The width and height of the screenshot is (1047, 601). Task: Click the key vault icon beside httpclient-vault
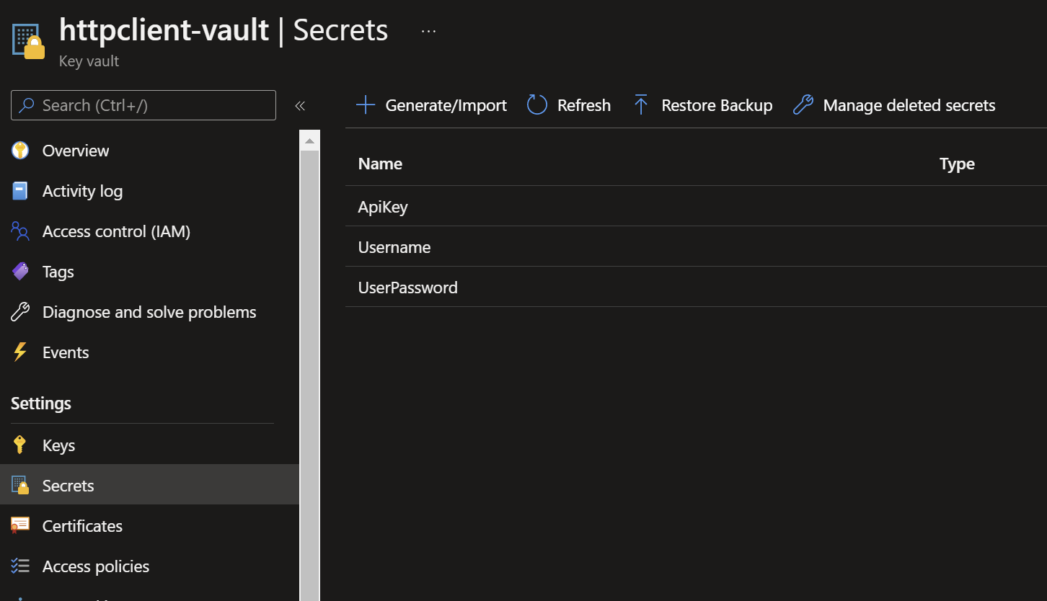tap(27, 40)
